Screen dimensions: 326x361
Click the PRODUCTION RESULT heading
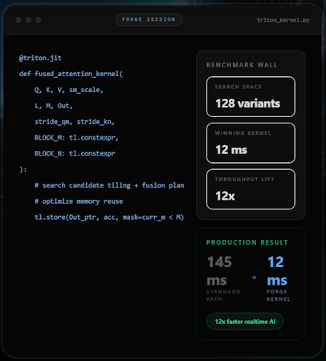(247, 242)
